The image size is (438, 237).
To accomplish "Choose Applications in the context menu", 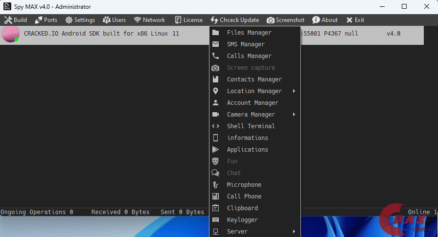I will coord(247,150).
